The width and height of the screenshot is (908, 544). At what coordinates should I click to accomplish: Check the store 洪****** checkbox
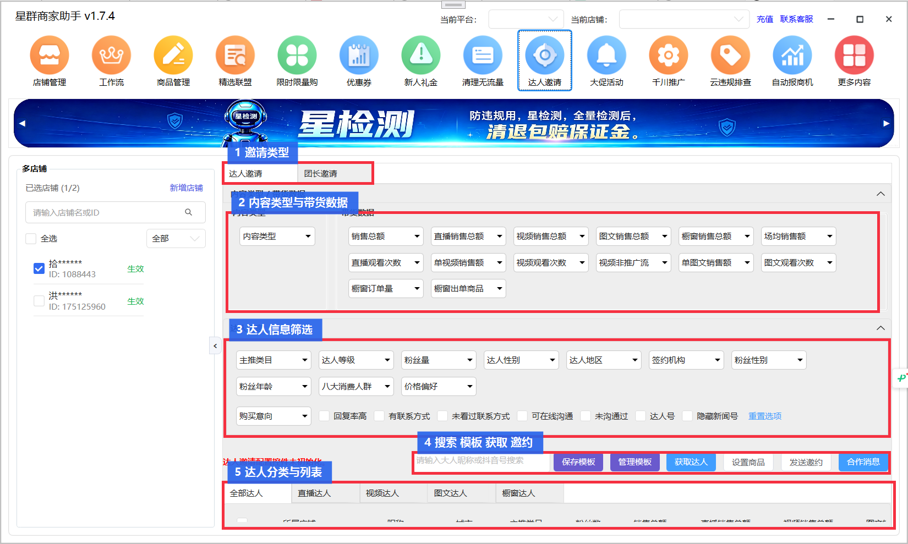pyautogui.click(x=39, y=301)
